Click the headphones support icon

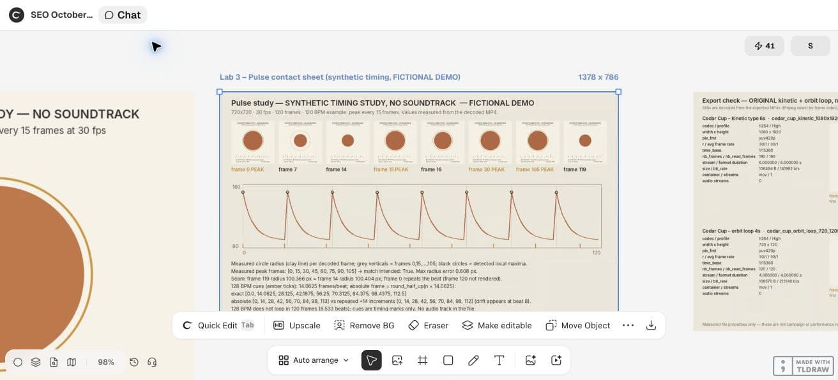[x=152, y=362]
